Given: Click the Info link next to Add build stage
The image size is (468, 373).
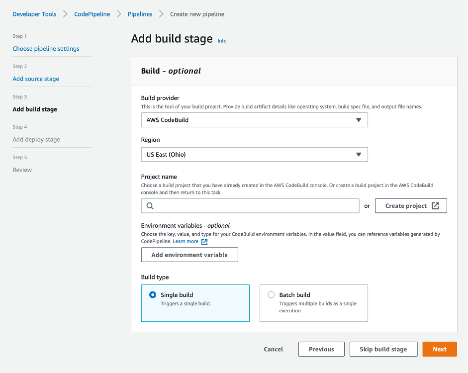Looking at the screenshot, I should [x=222, y=41].
